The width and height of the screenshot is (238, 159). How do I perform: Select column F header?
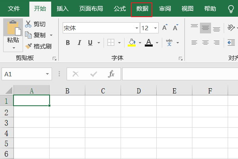(210, 91)
